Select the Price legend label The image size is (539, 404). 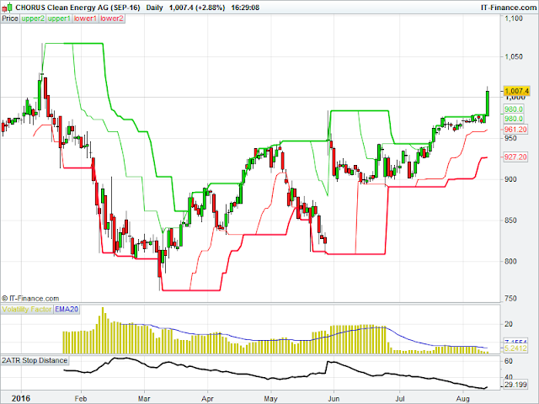[10, 19]
